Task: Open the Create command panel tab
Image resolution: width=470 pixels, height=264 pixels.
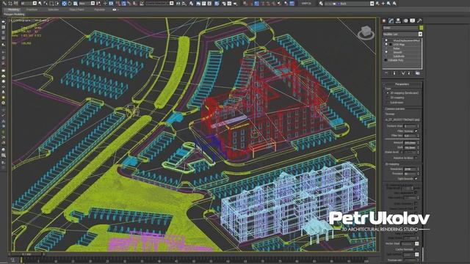Action: (x=384, y=21)
